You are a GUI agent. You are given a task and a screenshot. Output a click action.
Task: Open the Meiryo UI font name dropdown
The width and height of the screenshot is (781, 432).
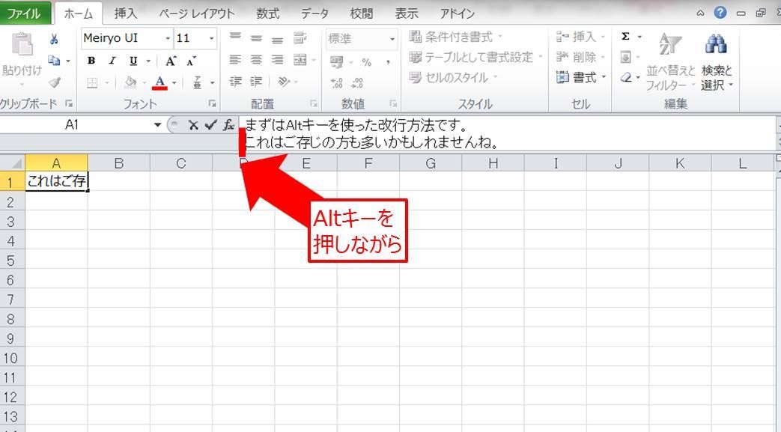point(167,38)
